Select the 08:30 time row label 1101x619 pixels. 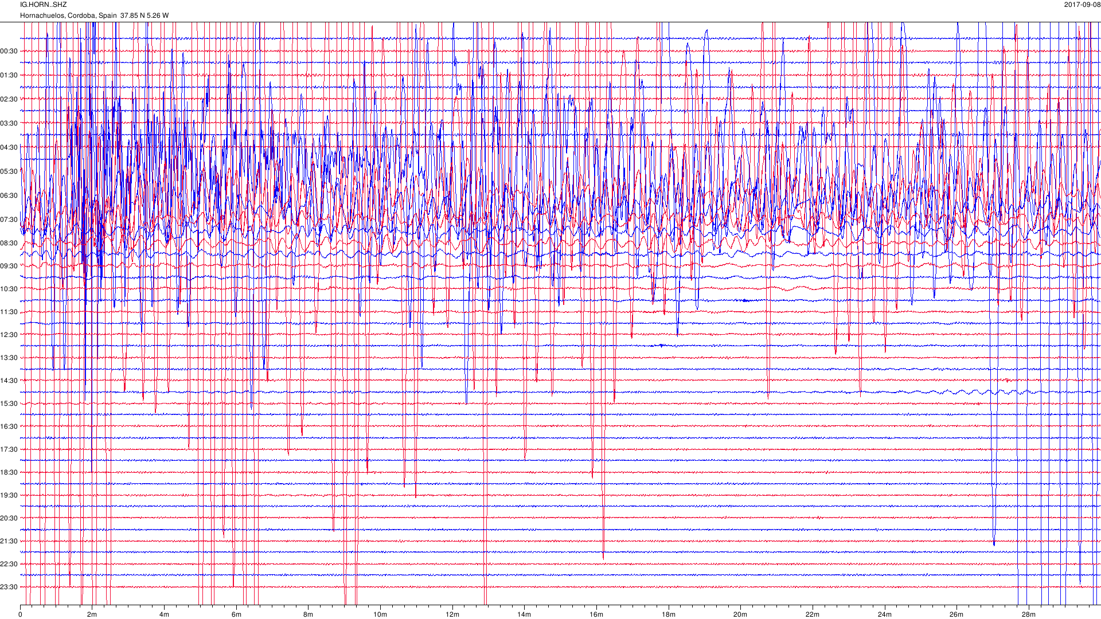click(9, 243)
